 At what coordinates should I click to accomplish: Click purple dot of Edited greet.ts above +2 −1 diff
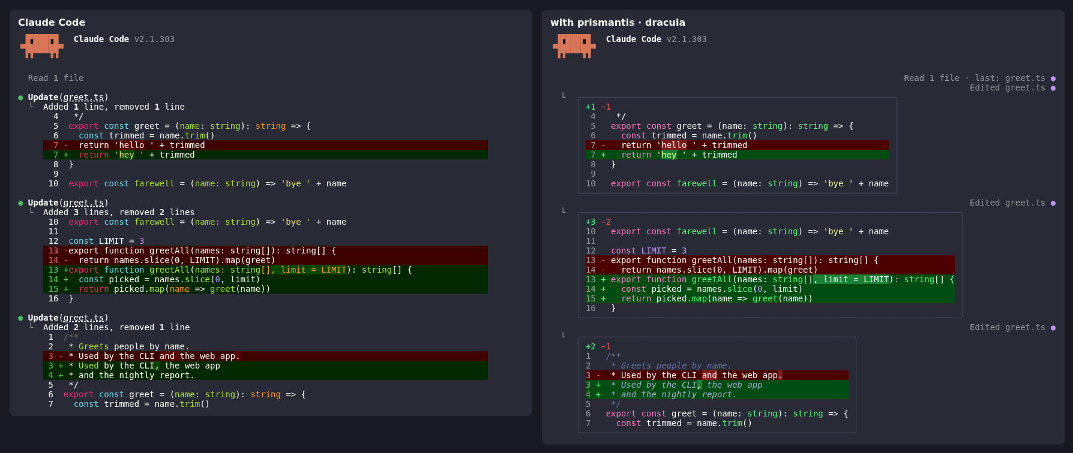click(x=1053, y=328)
